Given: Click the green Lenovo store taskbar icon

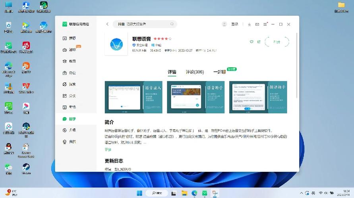Looking at the screenshot, I should (x=205, y=193).
